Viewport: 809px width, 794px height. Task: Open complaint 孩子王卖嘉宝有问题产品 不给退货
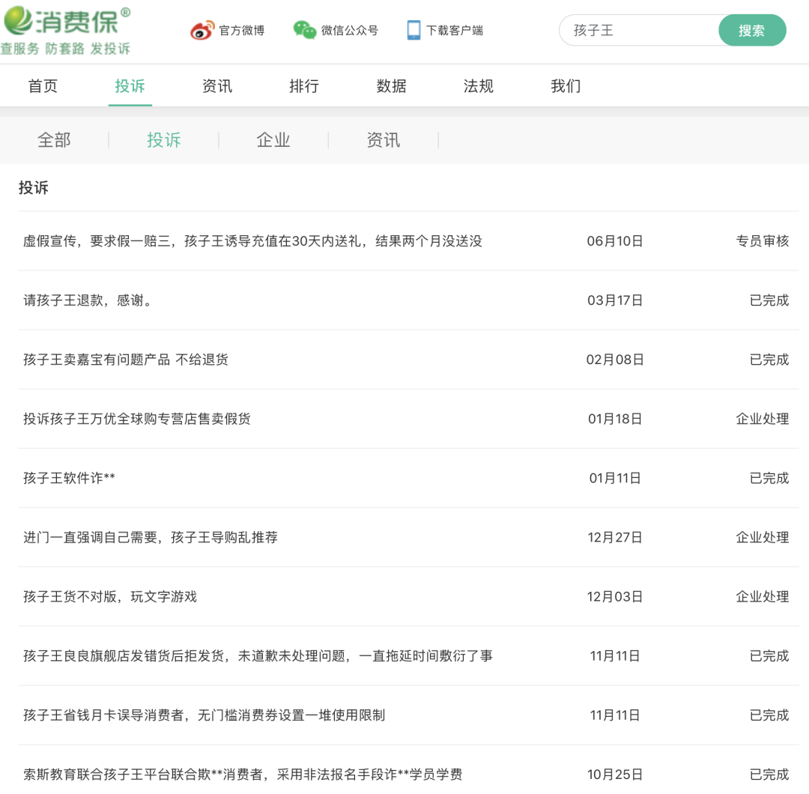pos(126,360)
